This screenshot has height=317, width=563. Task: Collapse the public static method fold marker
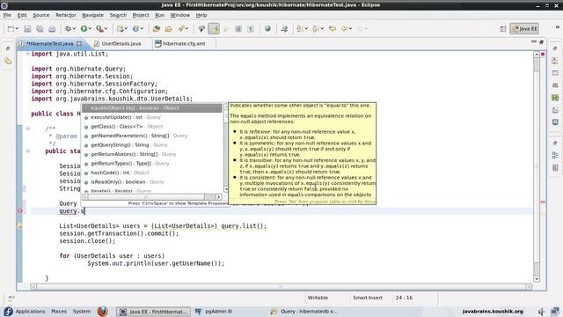coord(28,151)
